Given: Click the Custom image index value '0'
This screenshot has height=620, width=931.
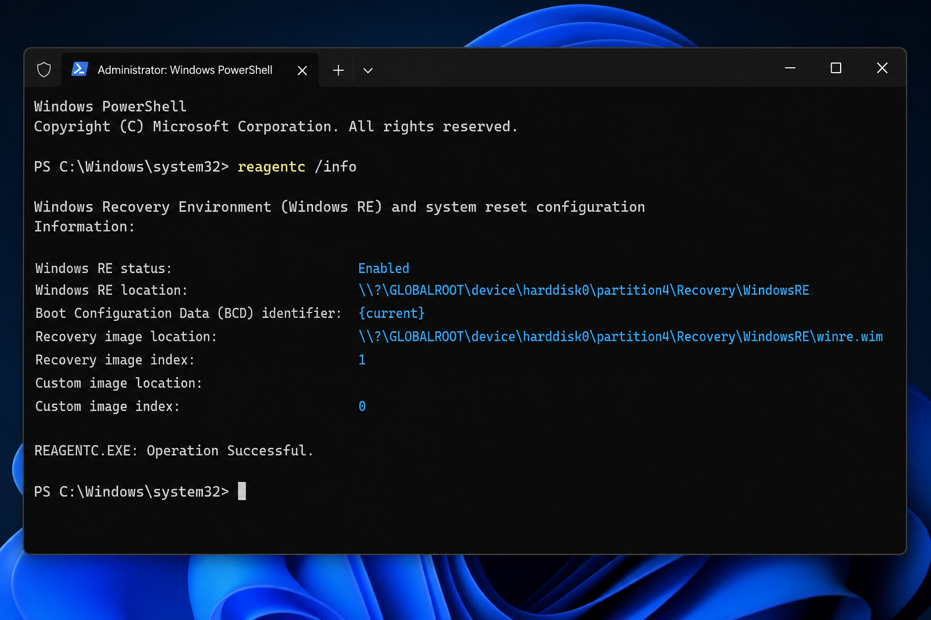Looking at the screenshot, I should [x=362, y=406].
